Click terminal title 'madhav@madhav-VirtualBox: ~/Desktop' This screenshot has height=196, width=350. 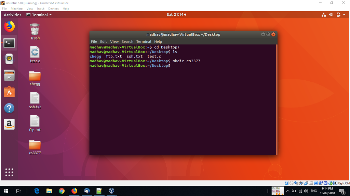coord(183,34)
